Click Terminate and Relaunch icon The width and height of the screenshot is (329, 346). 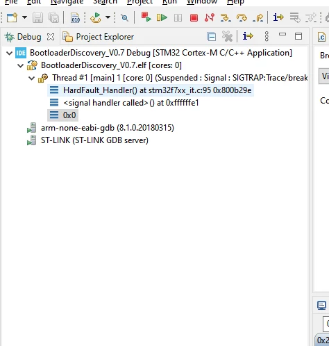(x=146, y=17)
